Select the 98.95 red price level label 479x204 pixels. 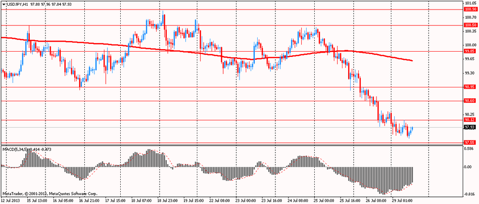point(469,87)
